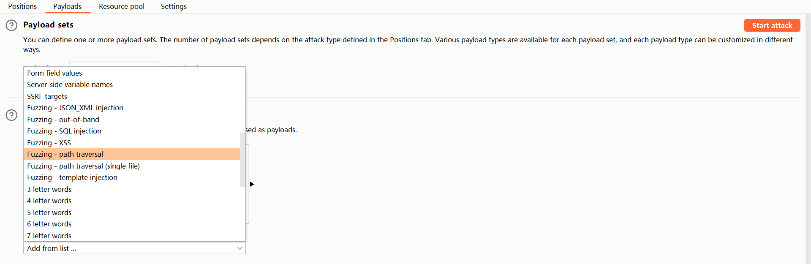This screenshot has width=811, height=264.
Task: Pick Fuzzing - XSS payload list
Action: 49,143
